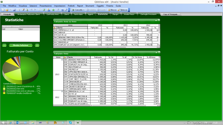Save the document with the floppy icon
This screenshot has width=223, height=125.
14,10
